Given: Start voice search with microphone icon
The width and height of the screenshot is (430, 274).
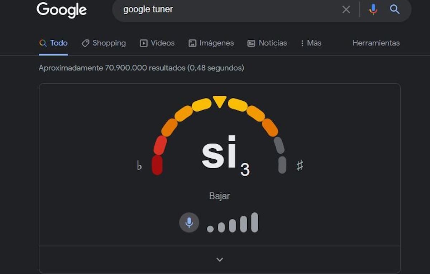Looking at the screenshot, I should [373, 10].
